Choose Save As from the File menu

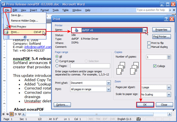[x=17, y=15]
